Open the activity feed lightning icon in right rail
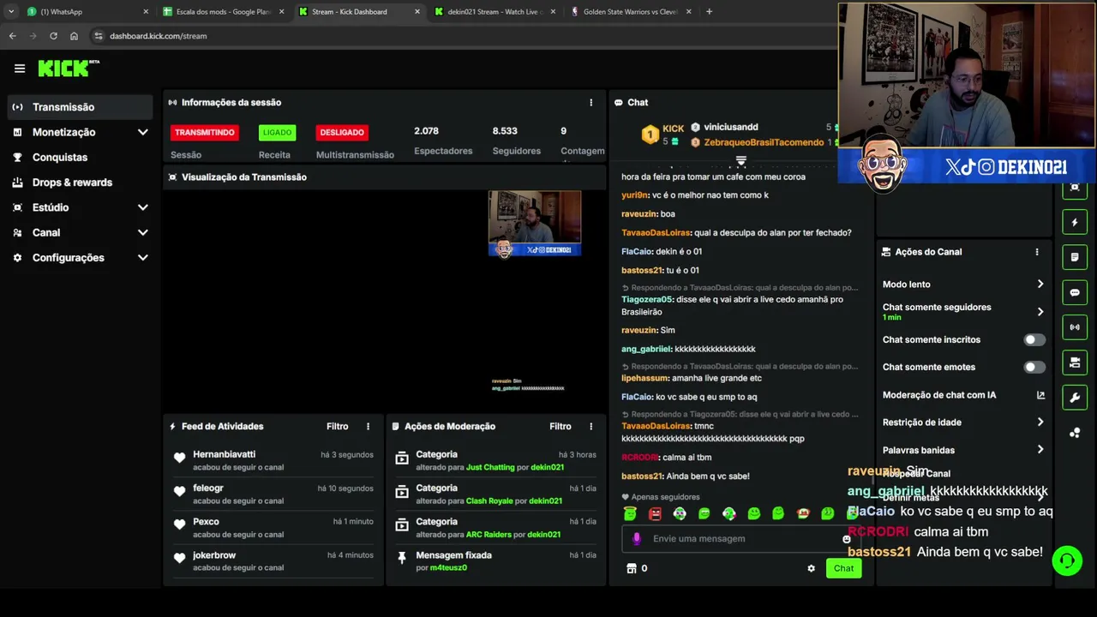This screenshot has width=1097, height=617. click(1075, 223)
